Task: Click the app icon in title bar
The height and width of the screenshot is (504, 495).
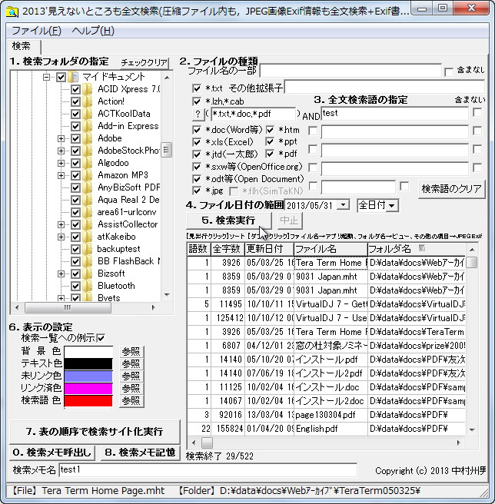Action: point(12,11)
